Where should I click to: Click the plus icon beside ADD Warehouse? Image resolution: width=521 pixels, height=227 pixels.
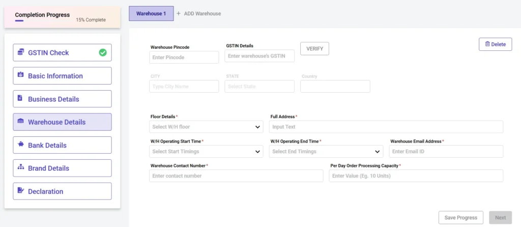pyautogui.click(x=179, y=14)
